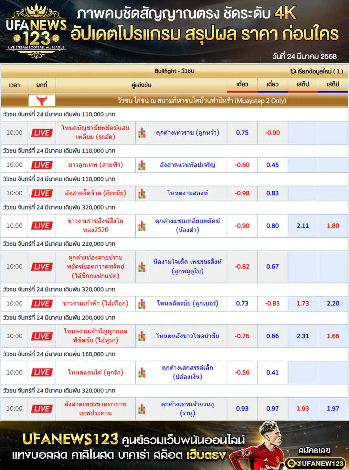349x470 pixels.
Task: Click the เวลา column header
Action: point(14,85)
